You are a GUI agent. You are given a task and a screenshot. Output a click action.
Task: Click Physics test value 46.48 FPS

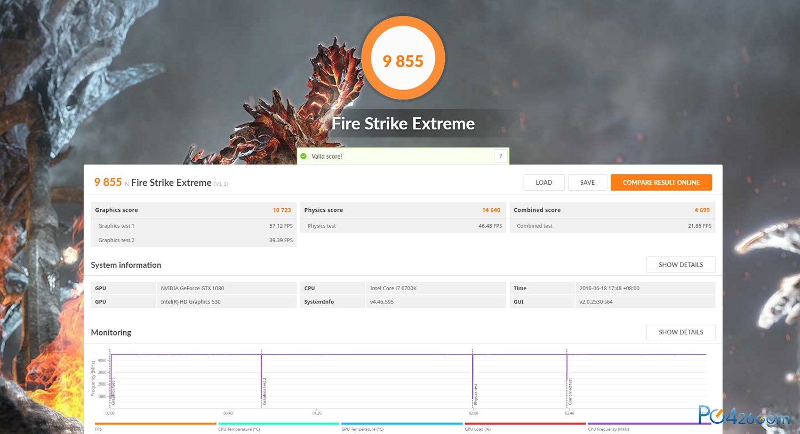point(490,226)
